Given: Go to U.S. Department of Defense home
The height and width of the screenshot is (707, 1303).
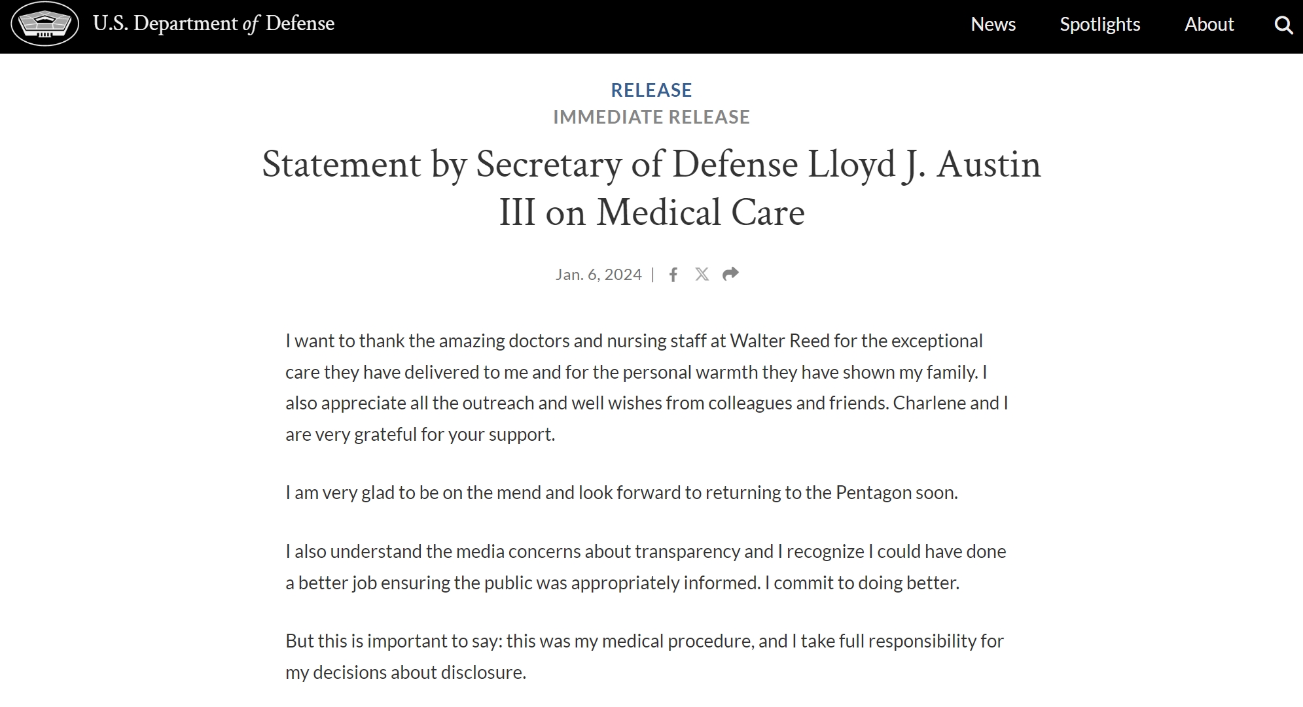Looking at the screenshot, I should point(213,24).
